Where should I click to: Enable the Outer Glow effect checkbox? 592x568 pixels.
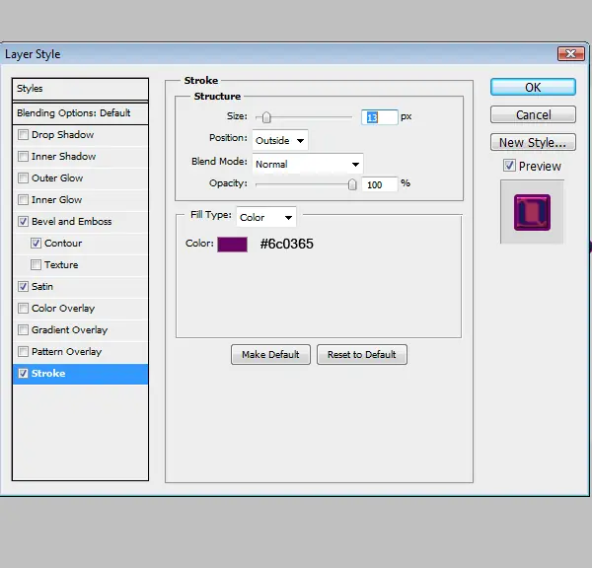point(23,177)
